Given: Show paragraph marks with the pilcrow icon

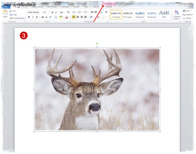Looking at the screenshot, I should pos(106,12).
